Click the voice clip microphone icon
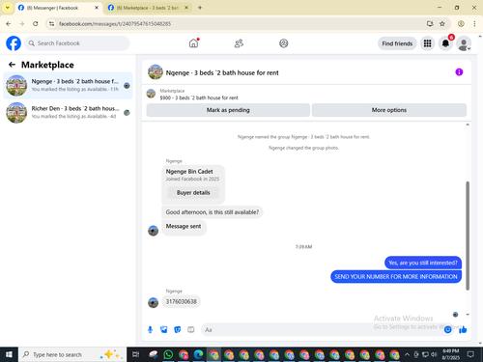Viewport: 483px width, 362px height. click(x=150, y=329)
